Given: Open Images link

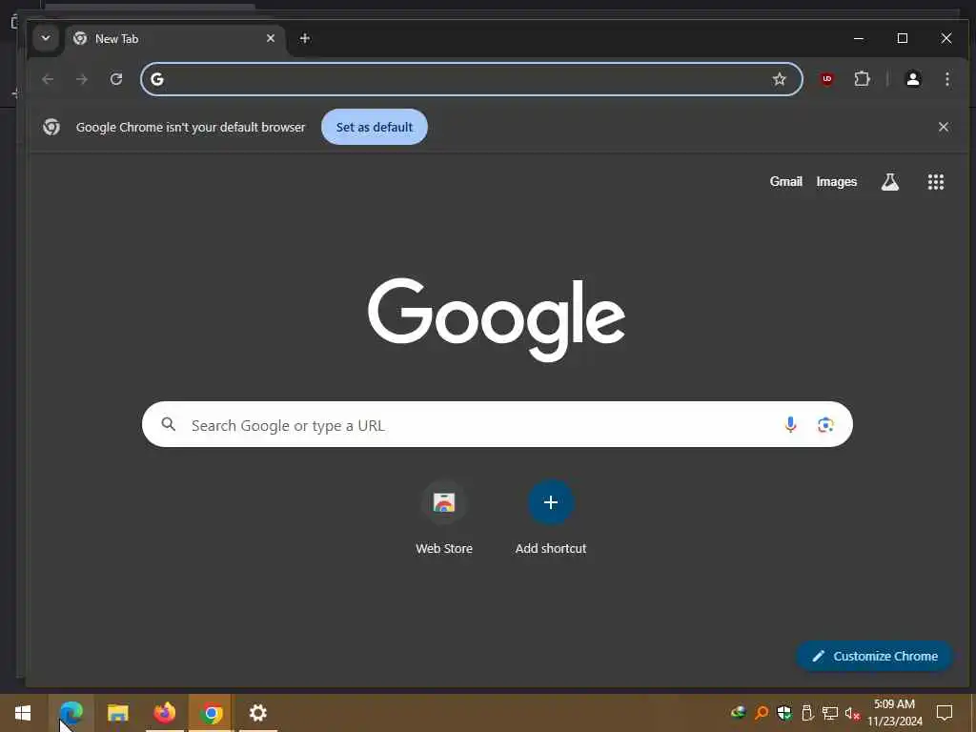Looking at the screenshot, I should coord(837,182).
